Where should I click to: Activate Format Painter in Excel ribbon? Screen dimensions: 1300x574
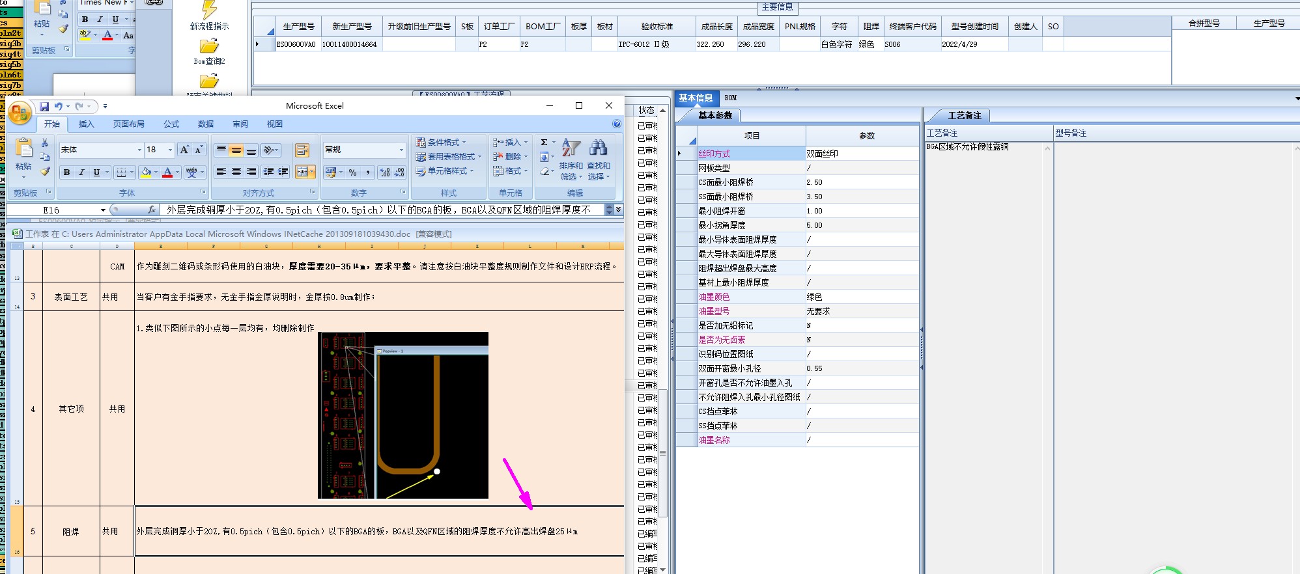pos(44,172)
